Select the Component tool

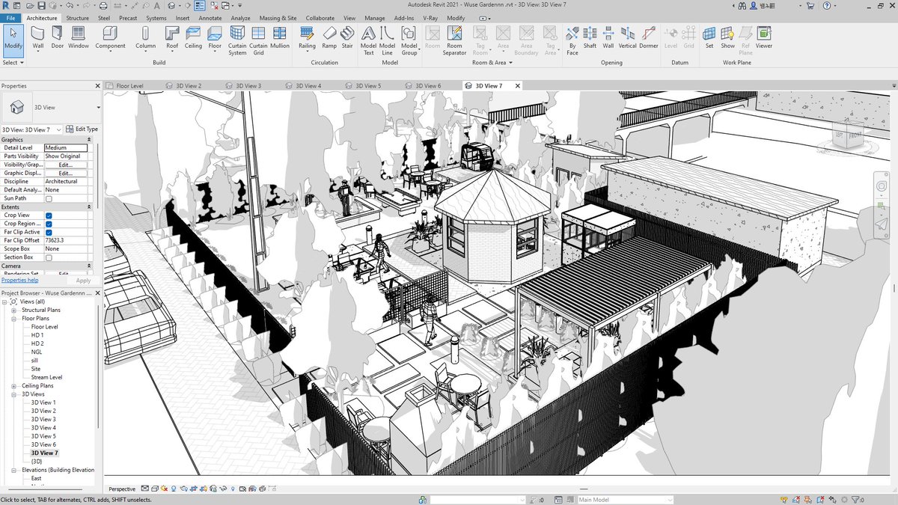coord(110,39)
